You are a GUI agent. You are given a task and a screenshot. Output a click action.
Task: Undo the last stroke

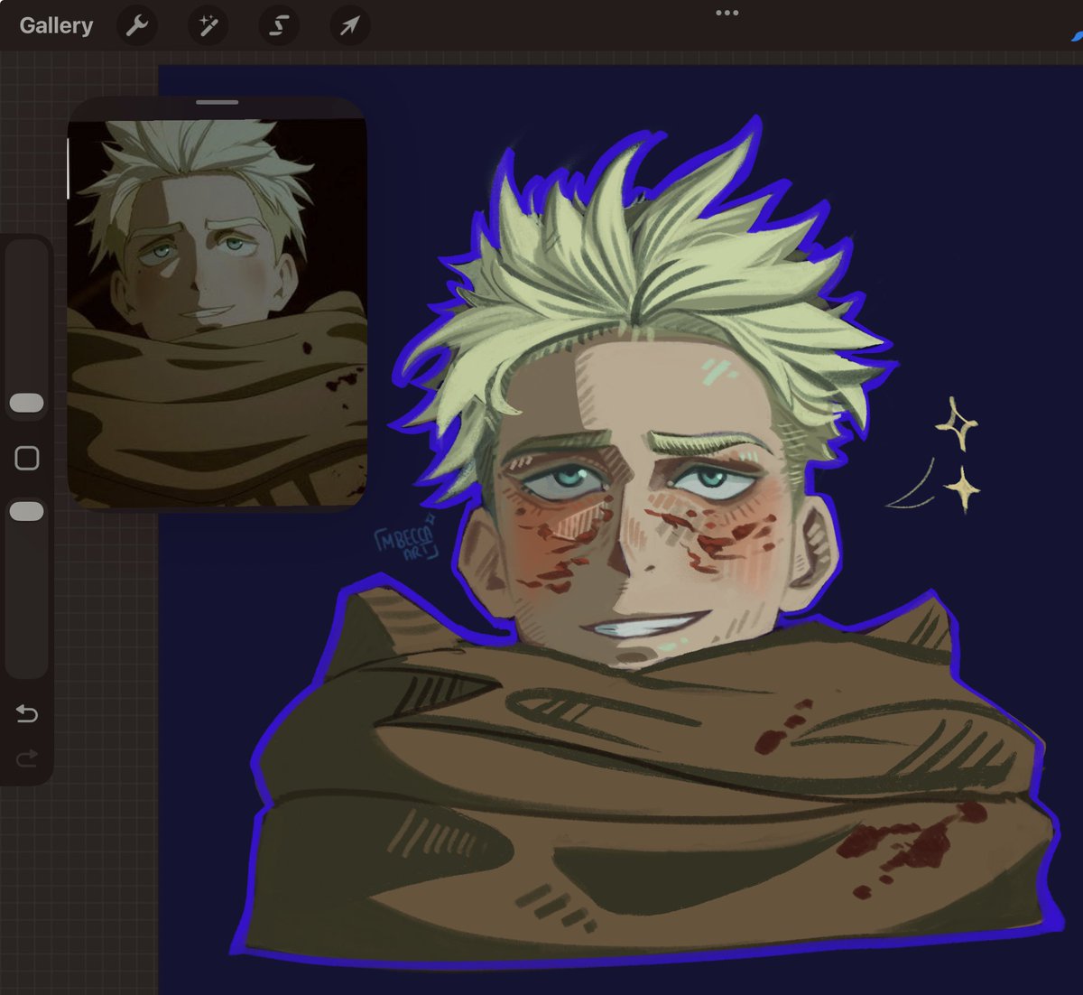point(27,714)
